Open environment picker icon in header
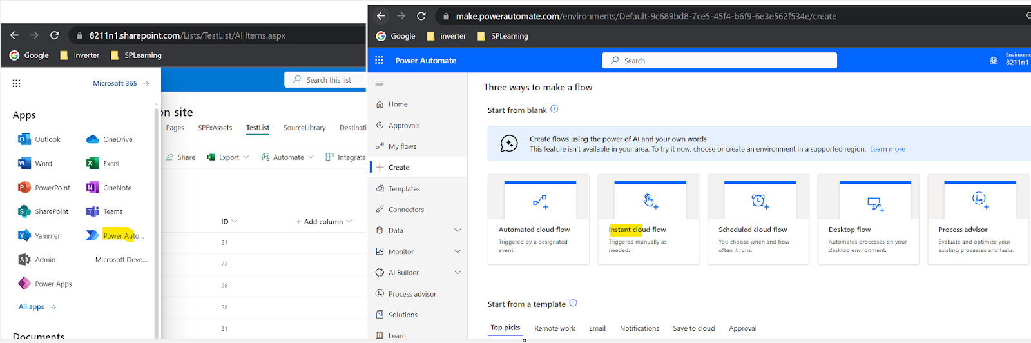The image size is (1031, 343). (994, 60)
